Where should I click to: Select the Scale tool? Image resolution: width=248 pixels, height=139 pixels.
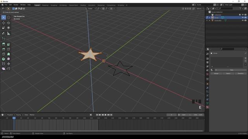[3, 28]
